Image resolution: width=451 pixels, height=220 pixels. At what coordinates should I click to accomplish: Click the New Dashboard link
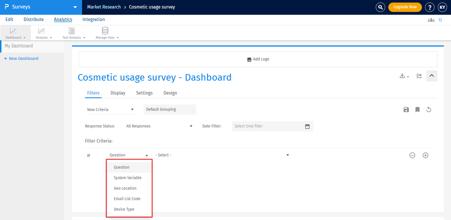(23, 58)
